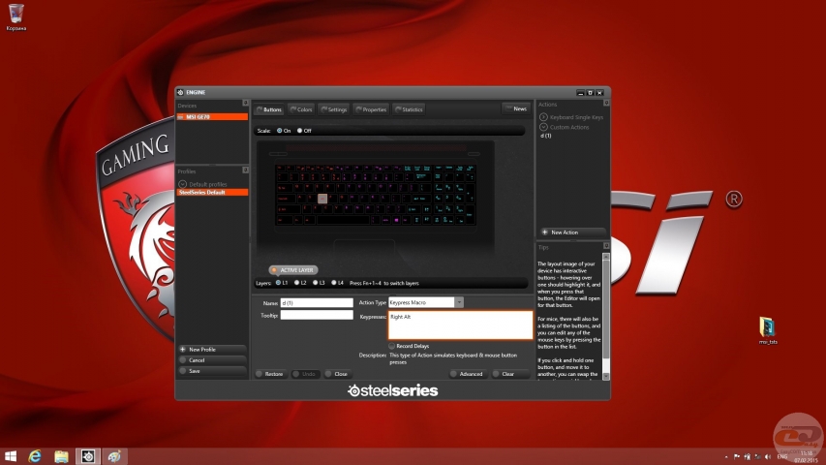
Task: Select the MSI GE70 device
Action: (212, 116)
